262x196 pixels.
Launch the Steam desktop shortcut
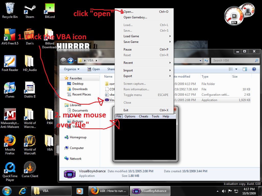(x=30, y=10)
